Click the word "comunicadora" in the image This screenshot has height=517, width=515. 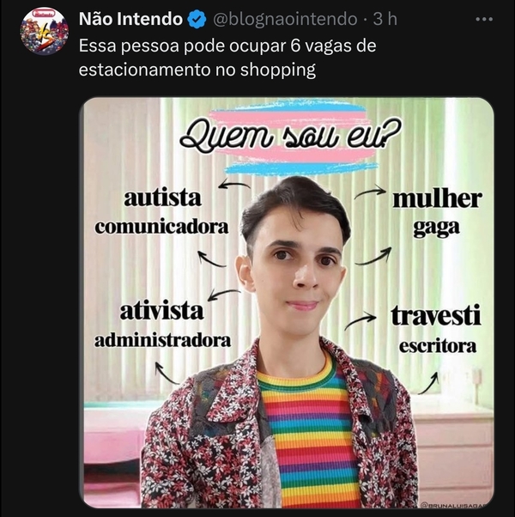pos(161,227)
